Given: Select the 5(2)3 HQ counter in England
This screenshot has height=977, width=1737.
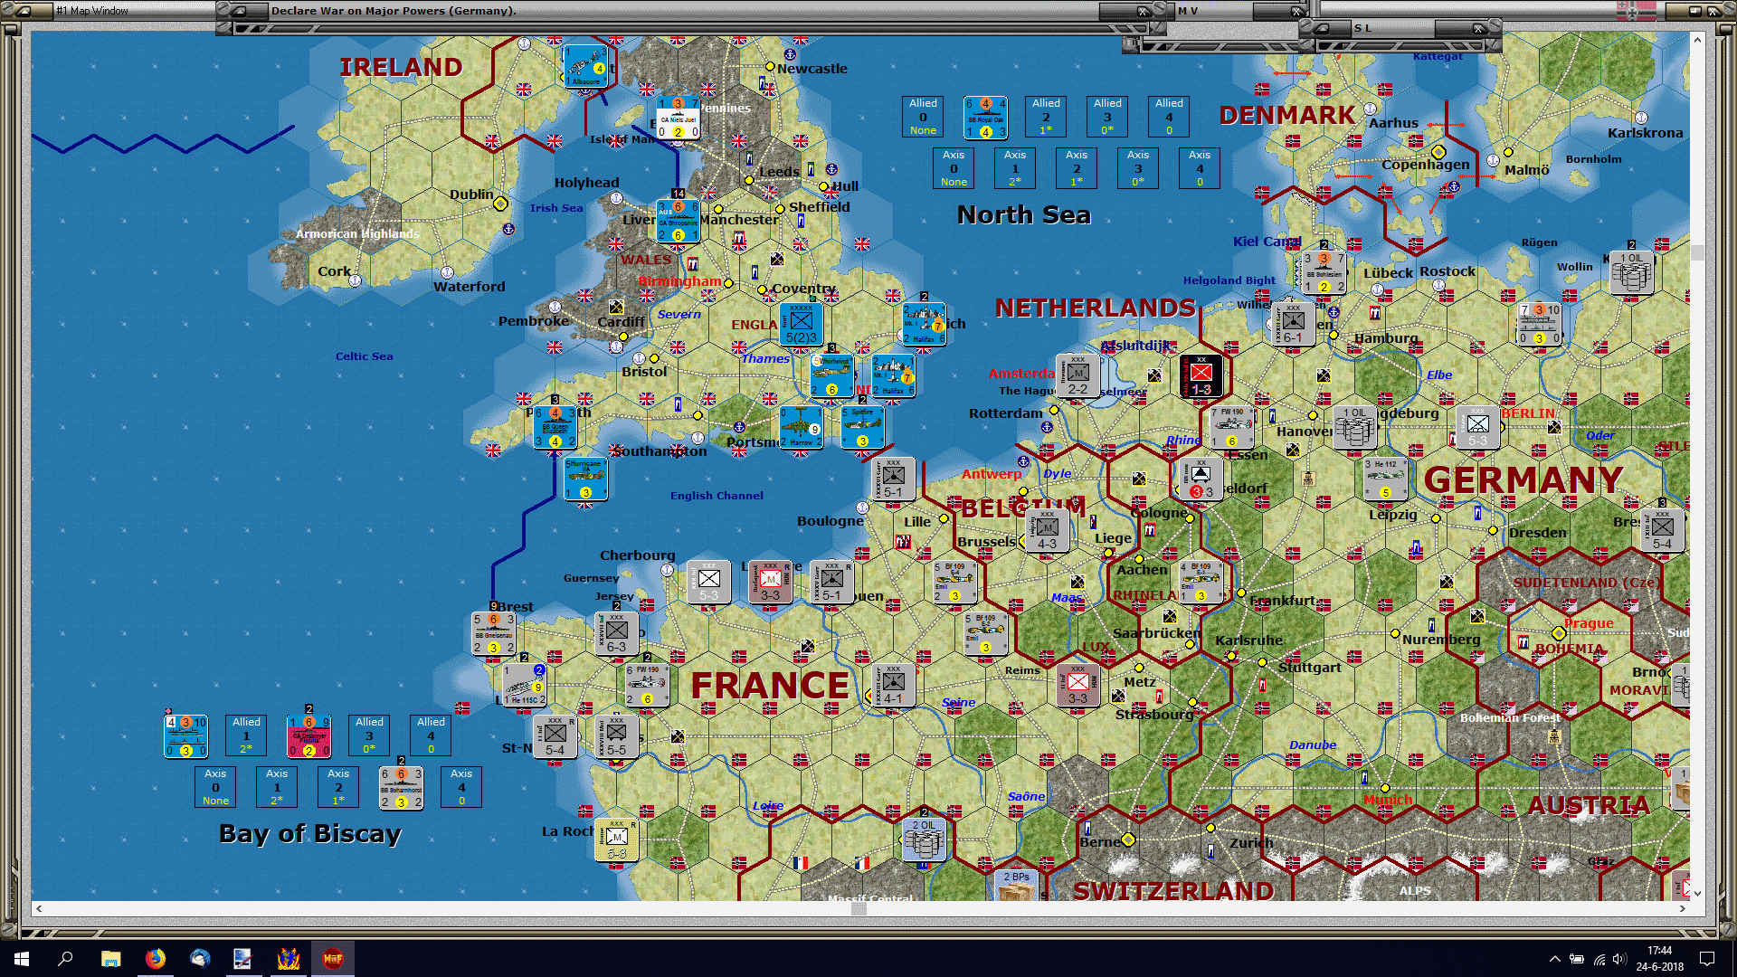Looking at the screenshot, I should (x=801, y=324).
